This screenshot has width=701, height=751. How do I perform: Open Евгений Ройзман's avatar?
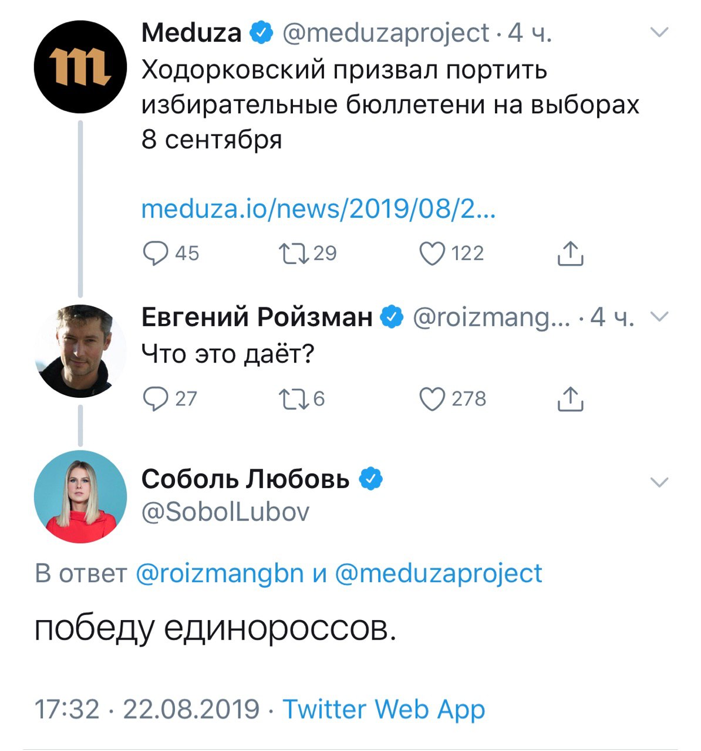[80, 351]
